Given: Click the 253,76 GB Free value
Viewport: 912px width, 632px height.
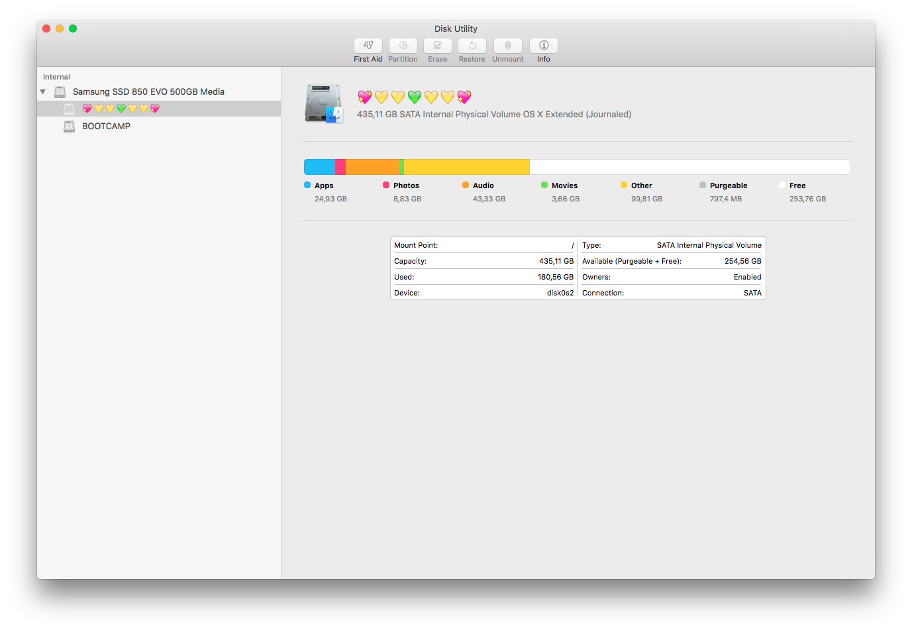Looking at the screenshot, I should tap(807, 199).
